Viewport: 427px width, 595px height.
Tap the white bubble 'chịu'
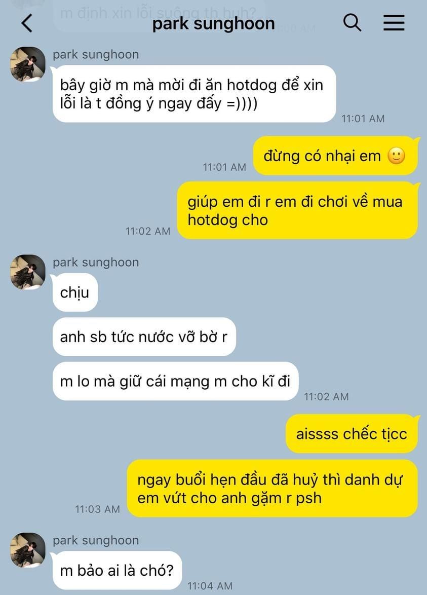click(75, 292)
